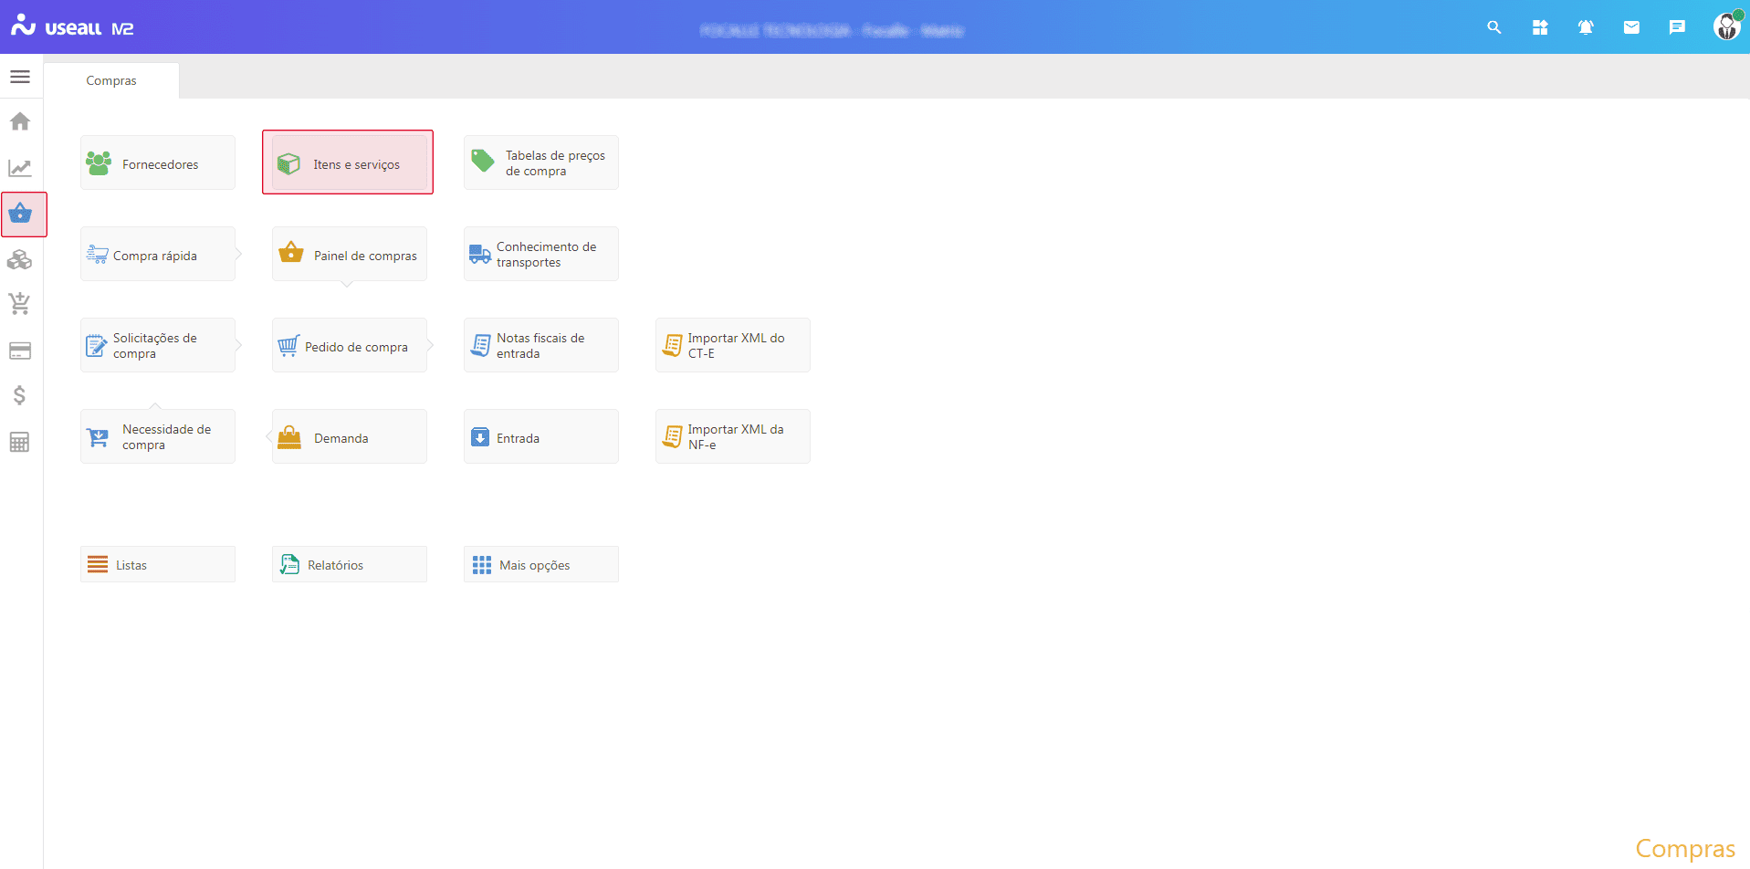Open the sales cart icon in sidebar
Screen dimensions: 1750x869
[x=20, y=304]
